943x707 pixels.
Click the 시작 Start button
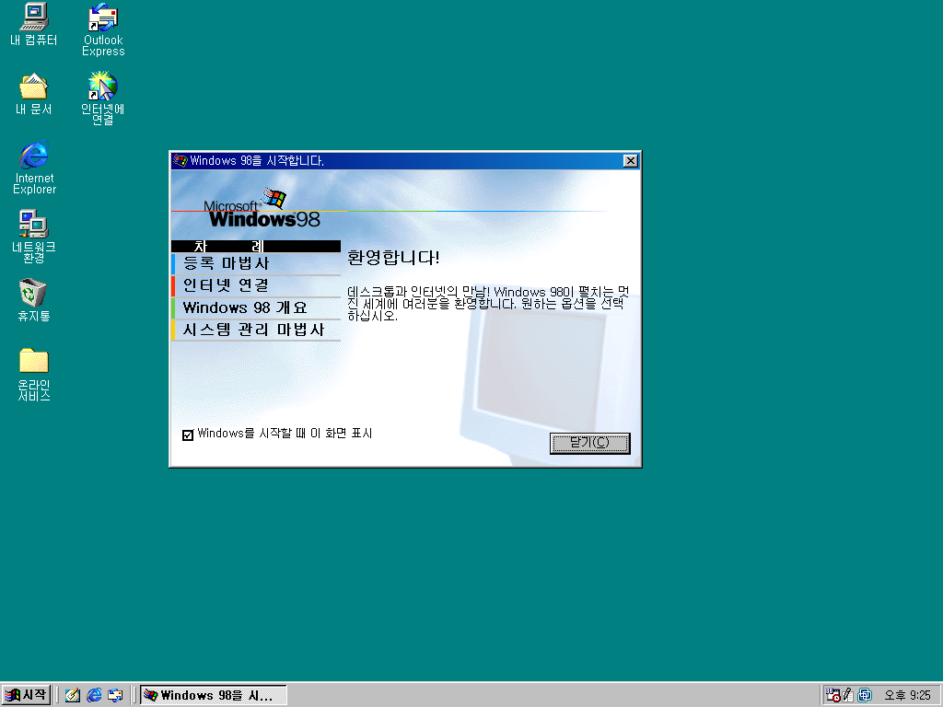pyautogui.click(x=26, y=695)
